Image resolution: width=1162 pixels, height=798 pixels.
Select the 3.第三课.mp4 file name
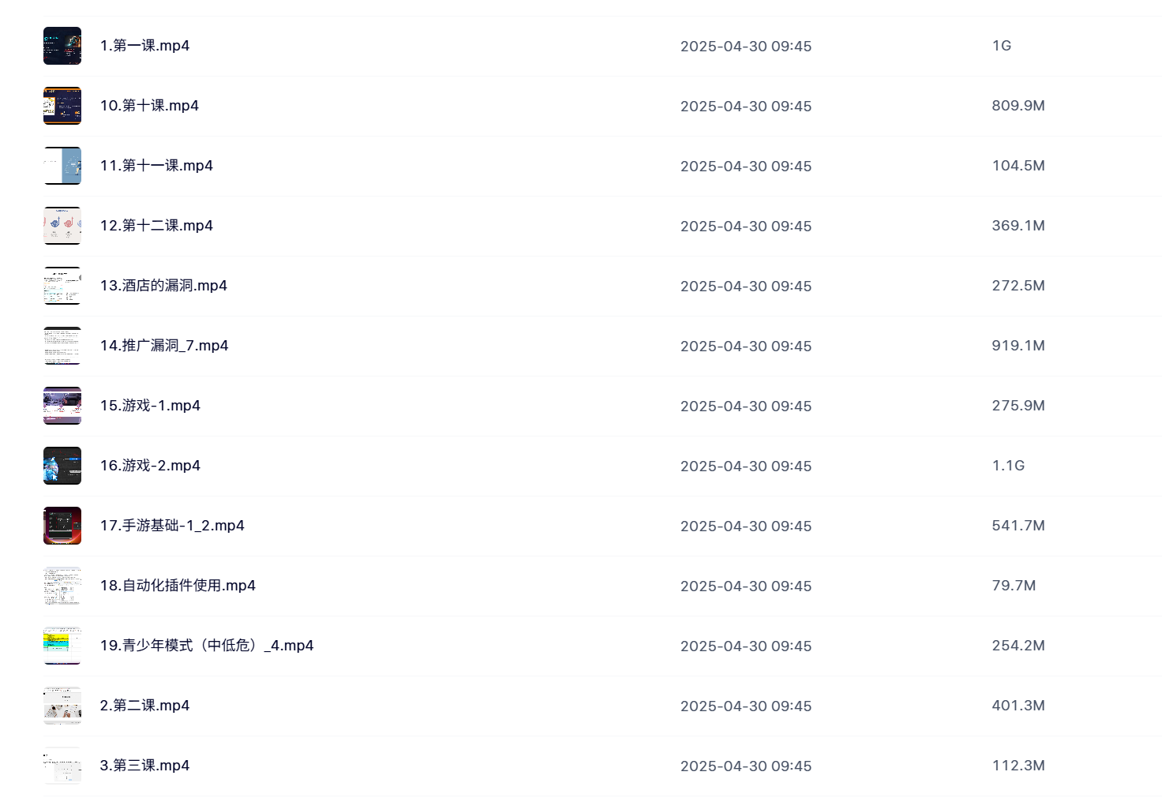point(144,766)
